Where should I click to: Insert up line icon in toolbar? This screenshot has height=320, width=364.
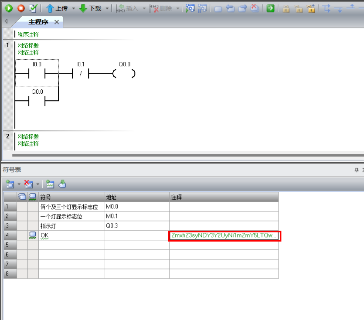351,7
